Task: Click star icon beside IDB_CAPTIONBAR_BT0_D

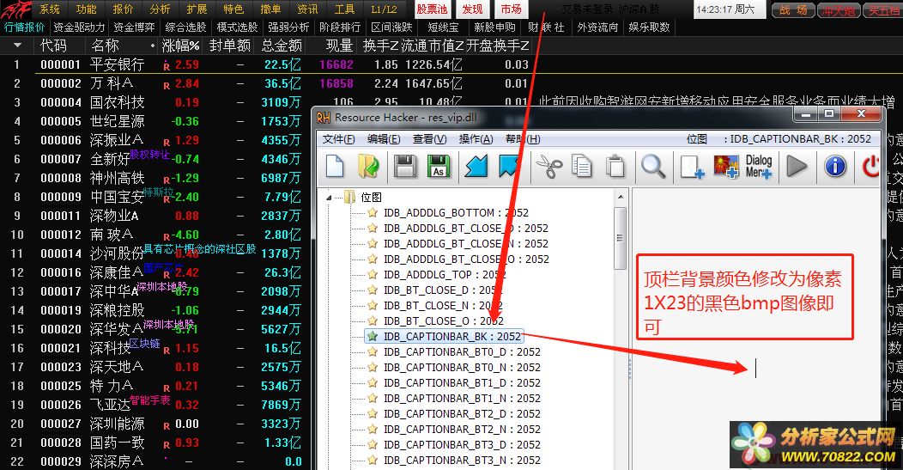Action: tap(373, 351)
